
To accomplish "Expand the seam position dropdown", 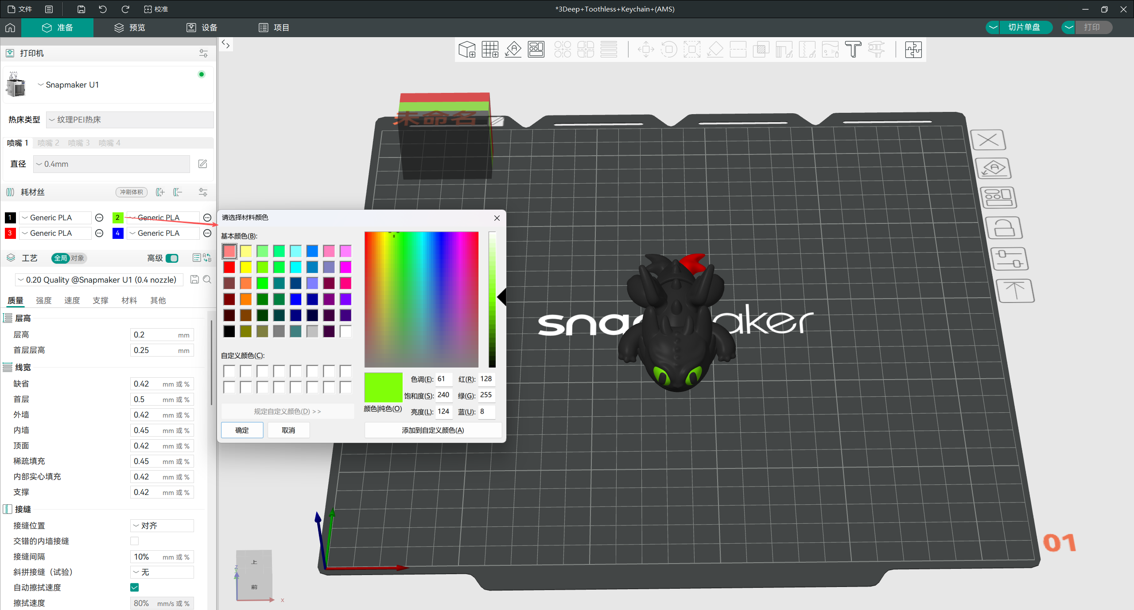I will click(162, 526).
